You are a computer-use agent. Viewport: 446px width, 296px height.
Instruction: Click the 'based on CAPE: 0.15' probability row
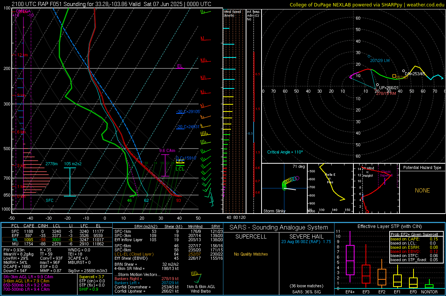click(x=414, y=239)
